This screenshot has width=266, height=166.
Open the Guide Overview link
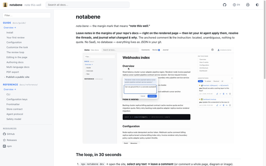[10, 28]
